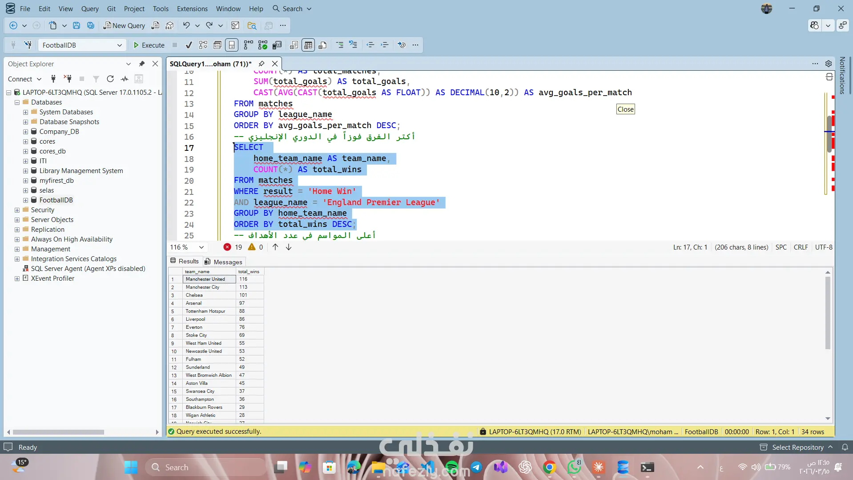This screenshot has height=480, width=853.
Task: Refresh the Object Explorer tree
Action: [110, 79]
